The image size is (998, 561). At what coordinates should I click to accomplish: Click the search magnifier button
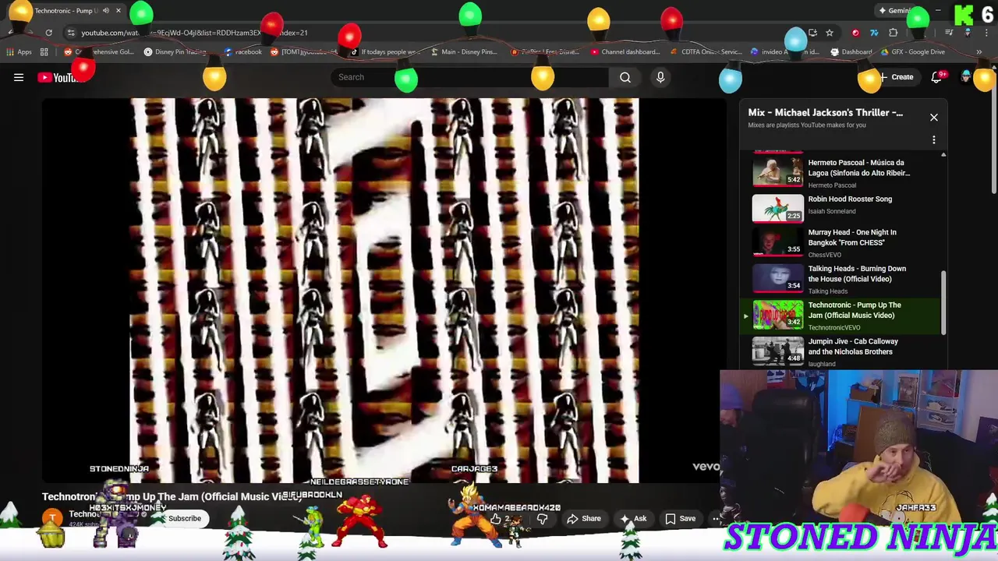point(625,77)
